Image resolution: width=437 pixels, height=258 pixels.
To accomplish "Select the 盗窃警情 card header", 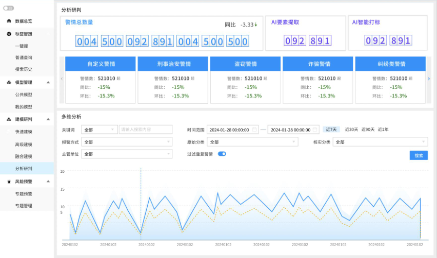I will point(245,64).
